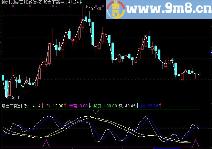Viewport: 212px width, 149px height.
Task: Click the red up arrow after 节: 13.98
Action: click(x=65, y=106)
